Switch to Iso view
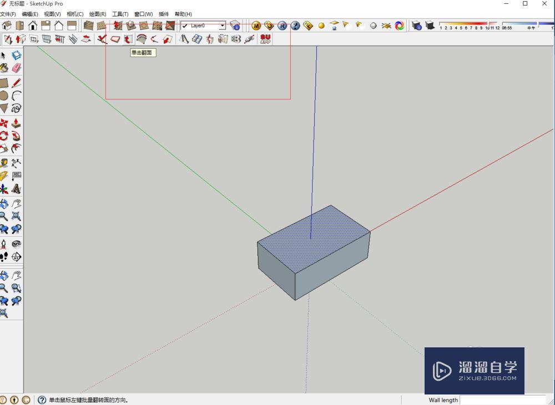555x405 pixels. pos(7,25)
